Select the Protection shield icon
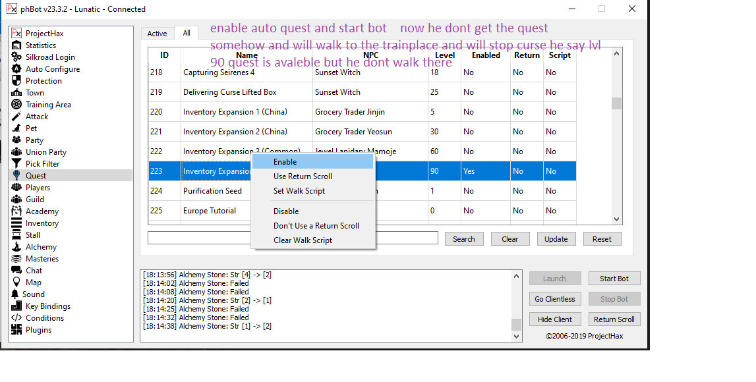The height and width of the screenshot is (382, 756). point(17,81)
